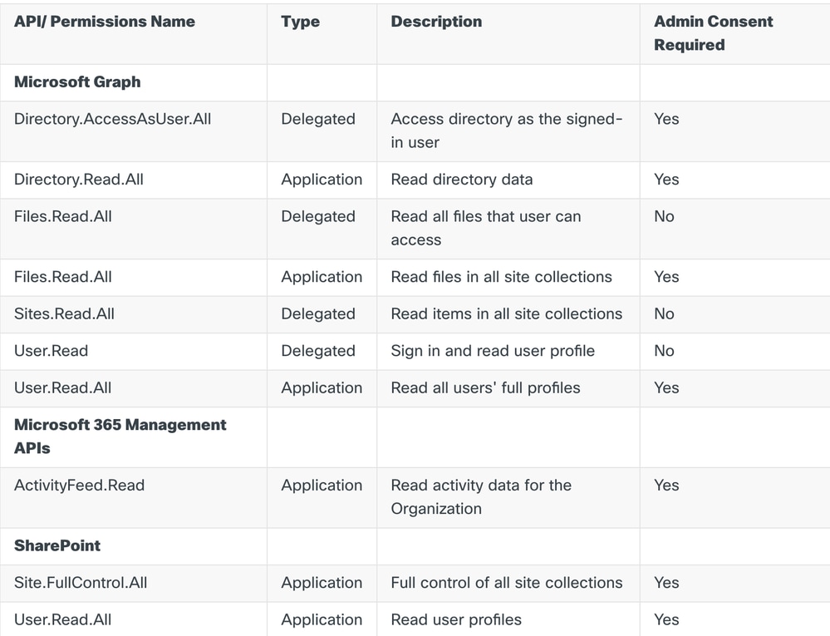This screenshot has width=830, height=636.
Task: Click "Yes" beside "Read files in all site collections"
Action: pos(666,277)
